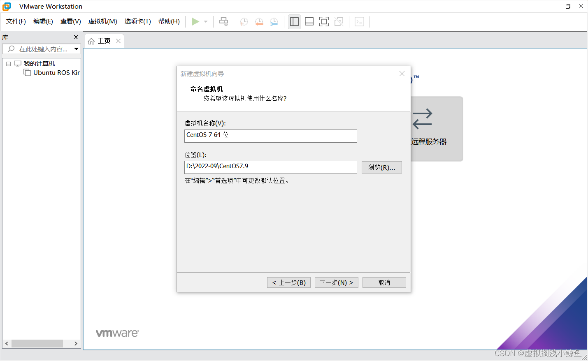Open the 文件(F) menu
This screenshot has height=361, width=588.
(16, 21)
